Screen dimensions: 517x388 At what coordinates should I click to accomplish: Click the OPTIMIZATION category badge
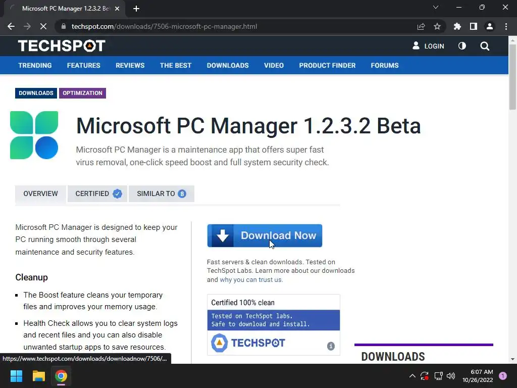(82, 93)
